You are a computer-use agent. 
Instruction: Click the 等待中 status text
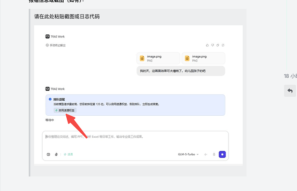tap(49, 120)
